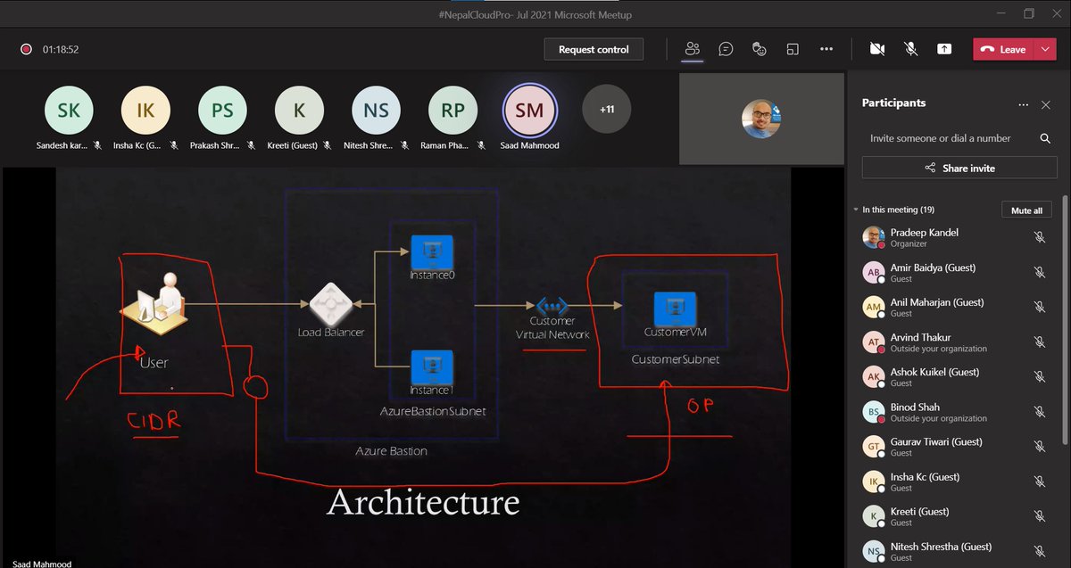
Task: Select Anil Maharjan (Guest) row
Action: click(955, 307)
